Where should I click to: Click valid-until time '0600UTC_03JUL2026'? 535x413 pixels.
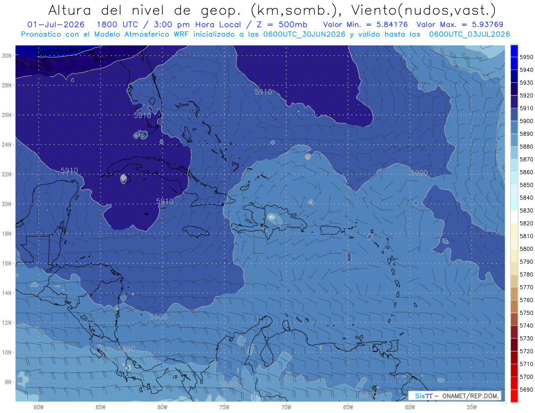pos(469,34)
